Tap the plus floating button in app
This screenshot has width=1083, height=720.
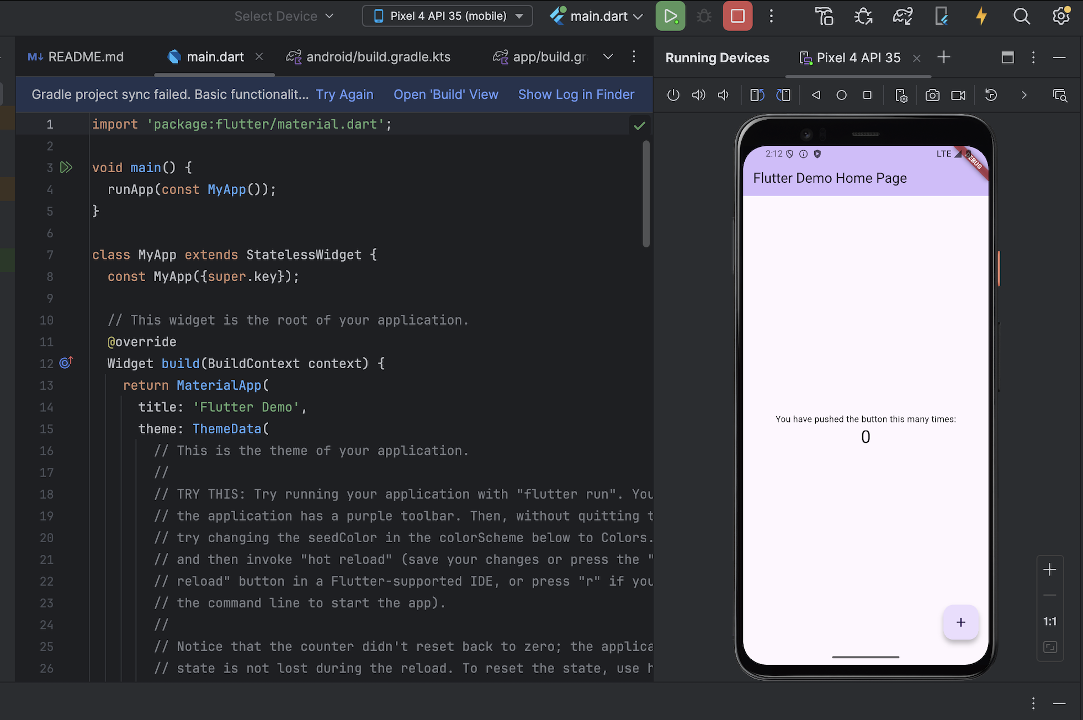(x=960, y=622)
